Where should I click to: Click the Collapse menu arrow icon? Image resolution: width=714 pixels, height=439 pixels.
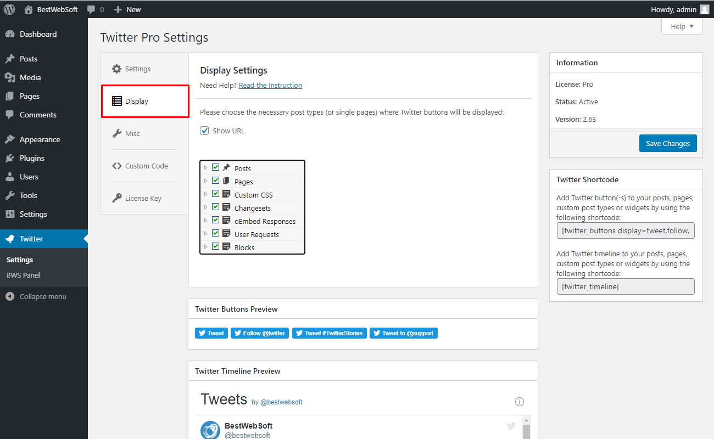tap(10, 296)
